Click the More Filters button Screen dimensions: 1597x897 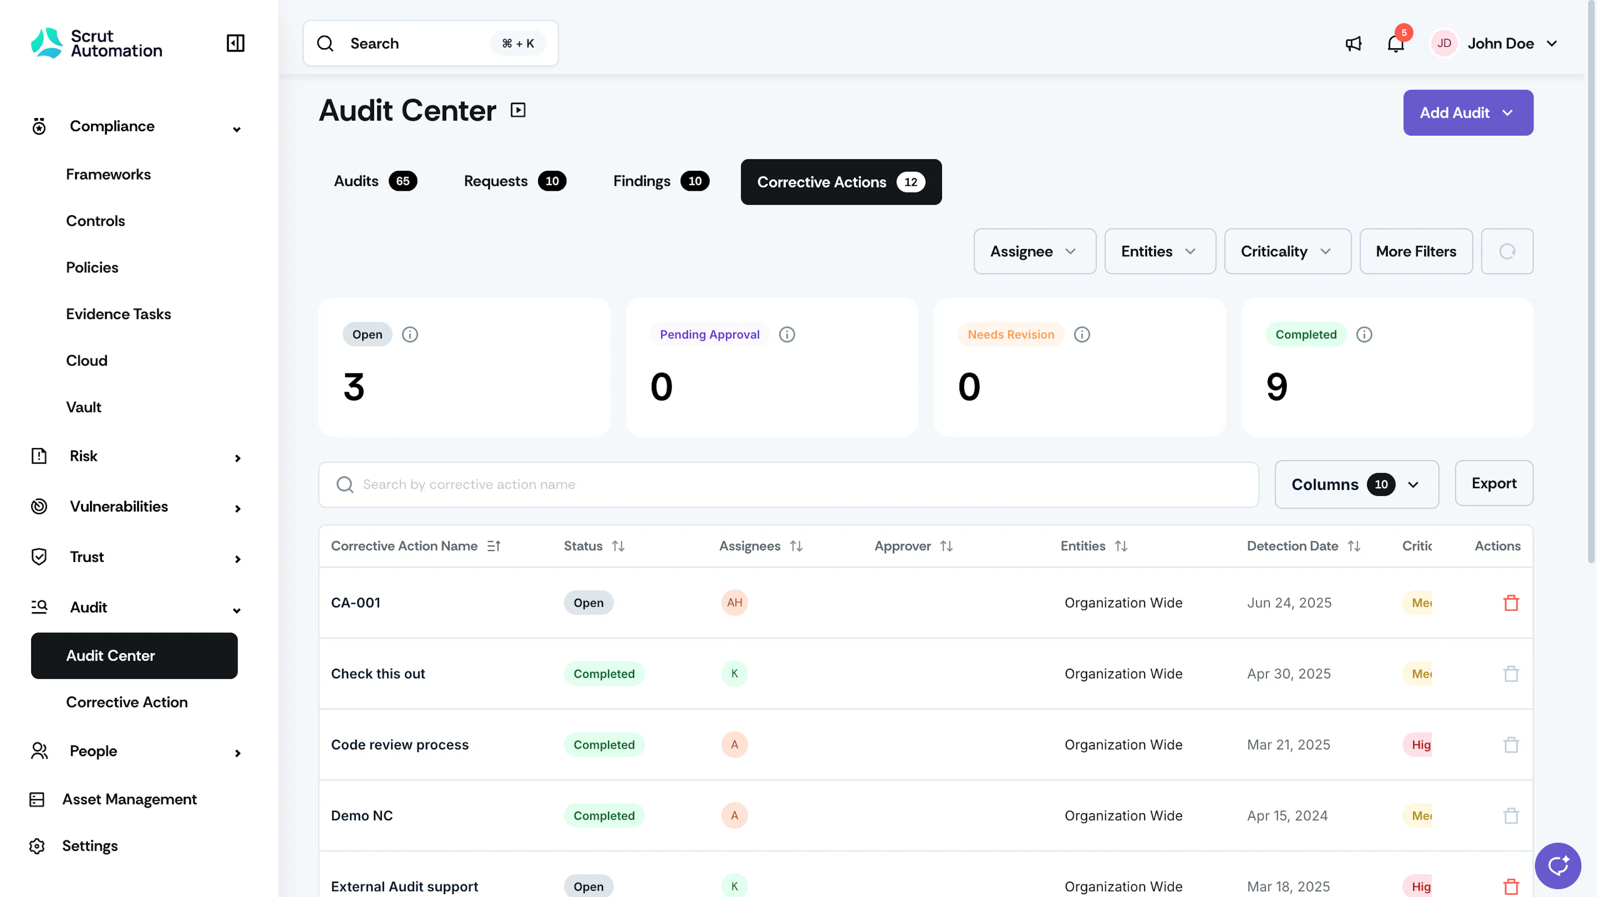point(1415,251)
